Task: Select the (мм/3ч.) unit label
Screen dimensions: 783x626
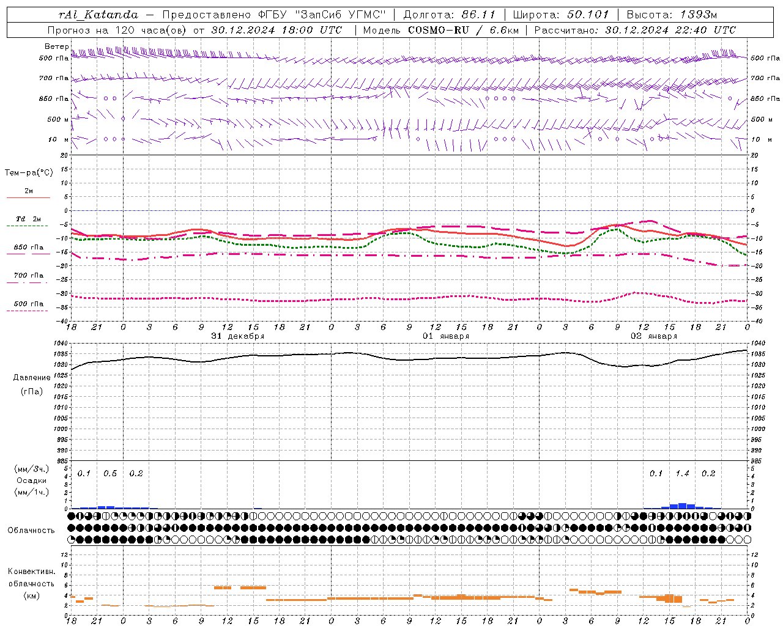Action: pos(32,469)
